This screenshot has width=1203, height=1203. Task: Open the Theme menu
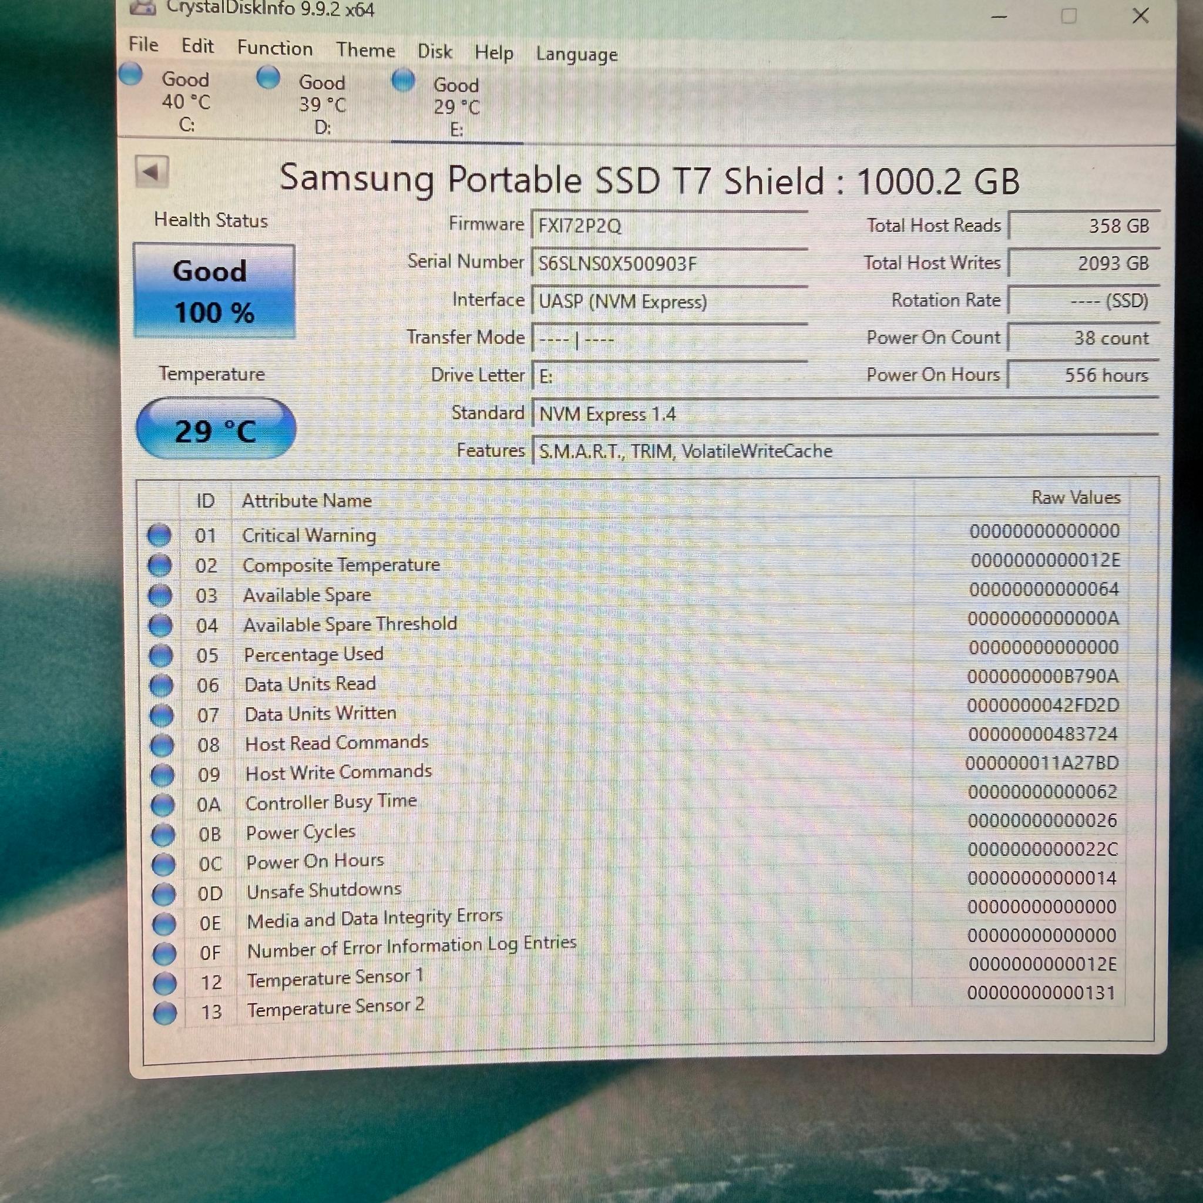(x=365, y=51)
